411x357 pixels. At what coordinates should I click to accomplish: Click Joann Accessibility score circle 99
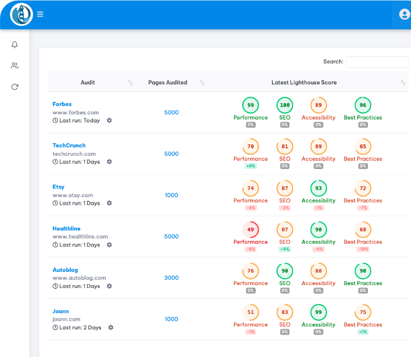318,313
